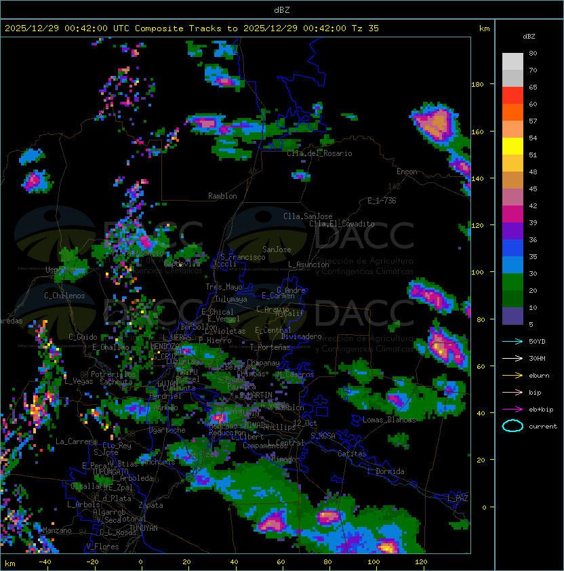This screenshot has width=564, height=571.
Task: Click the S_Francisco map label
Action: point(243,257)
